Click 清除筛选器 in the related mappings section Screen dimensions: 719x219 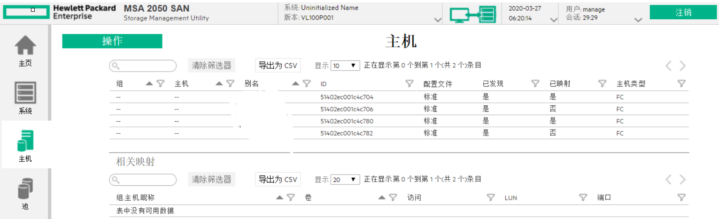[212, 179]
